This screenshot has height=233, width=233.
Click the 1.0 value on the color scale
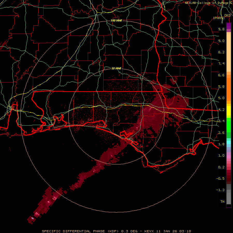click(221, 156)
